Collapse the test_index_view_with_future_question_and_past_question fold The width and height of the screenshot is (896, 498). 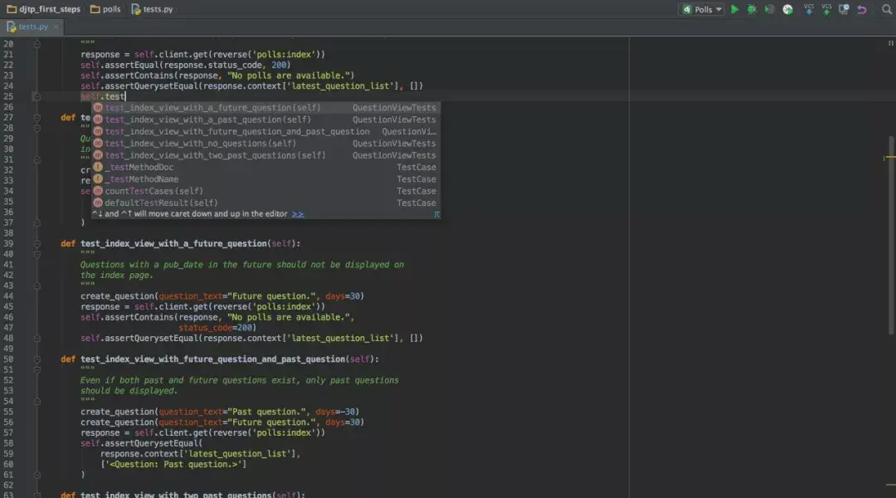[x=37, y=359]
